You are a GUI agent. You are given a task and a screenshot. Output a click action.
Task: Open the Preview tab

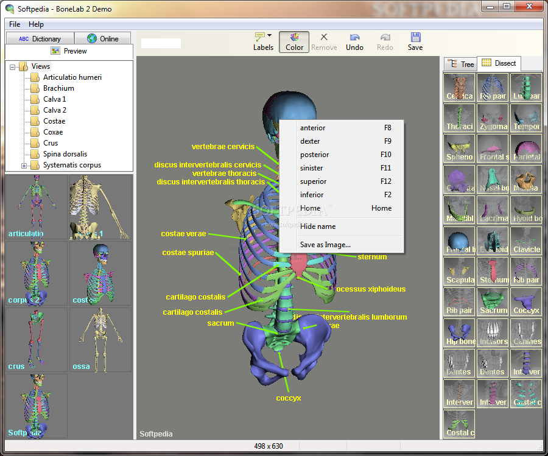click(x=69, y=51)
